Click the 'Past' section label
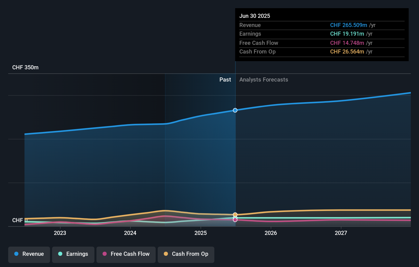This screenshot has height=267, width=419. [225, 79]
